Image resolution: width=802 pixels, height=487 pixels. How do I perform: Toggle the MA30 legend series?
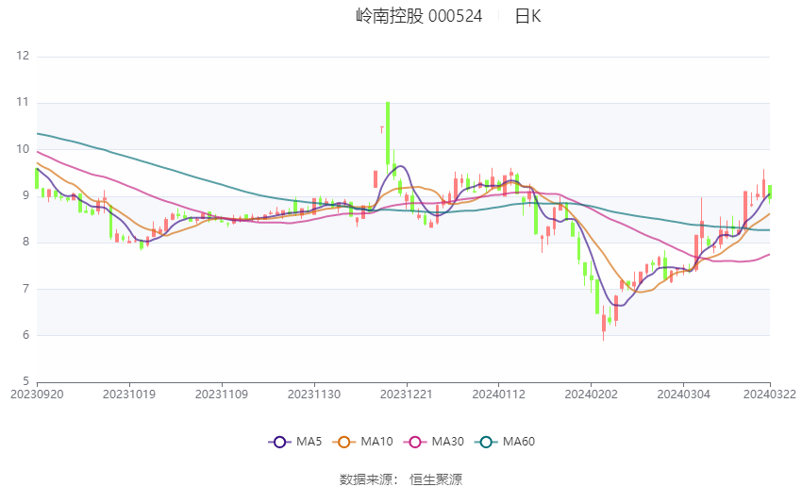coord(434,442)
